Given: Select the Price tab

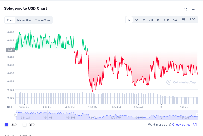Looking at the screenshot, I should (x=10, y=20).
